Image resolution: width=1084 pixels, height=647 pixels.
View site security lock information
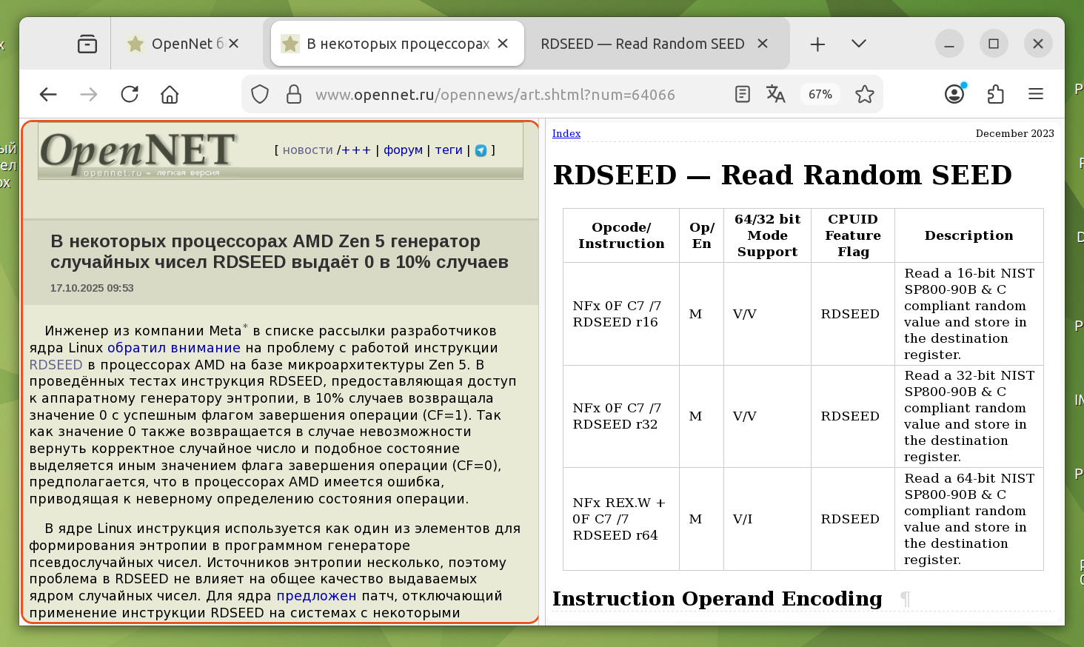pos(294,95)
